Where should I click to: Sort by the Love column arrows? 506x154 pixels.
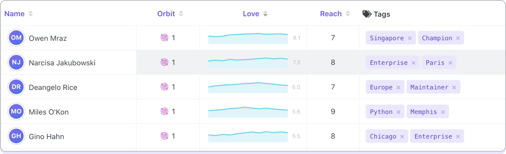[x=265, y=14]
